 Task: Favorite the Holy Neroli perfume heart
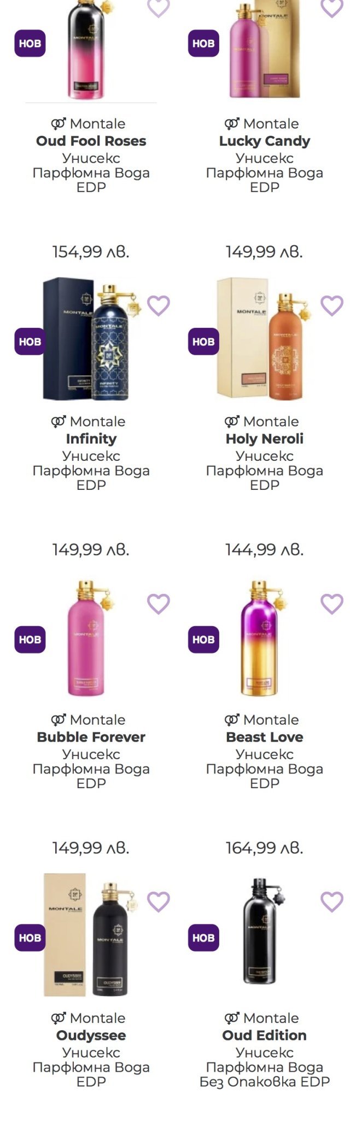(331, 305)
